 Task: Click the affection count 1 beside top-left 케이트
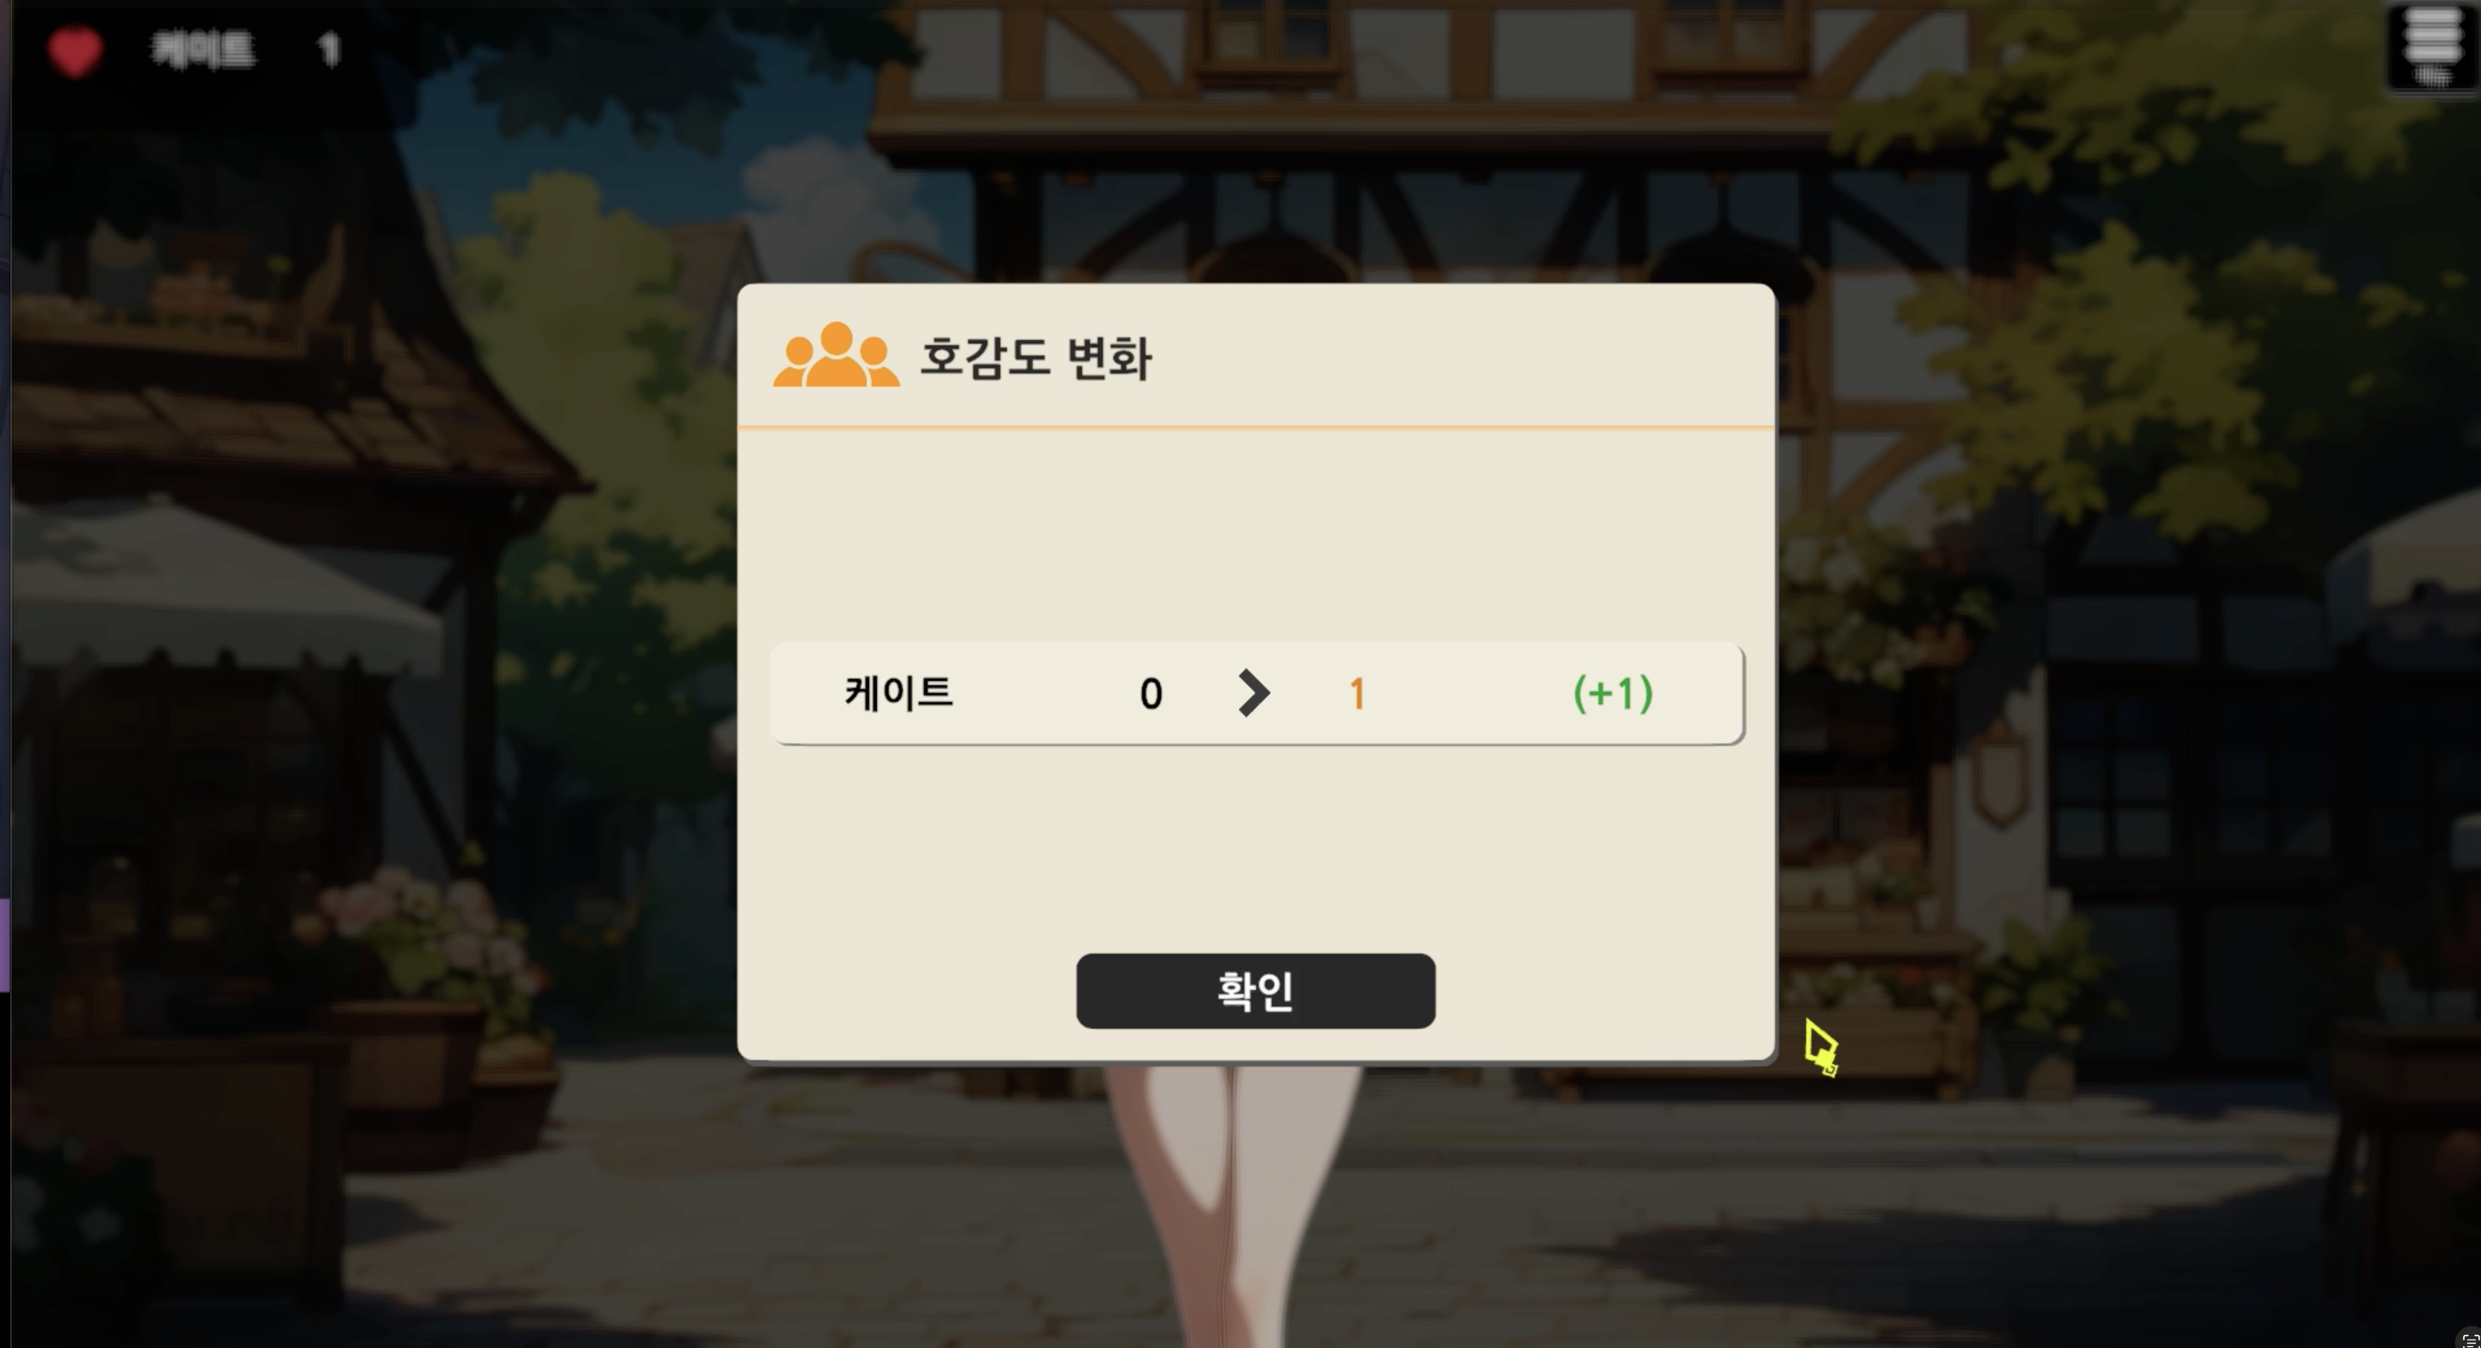(x=330, y=49)
